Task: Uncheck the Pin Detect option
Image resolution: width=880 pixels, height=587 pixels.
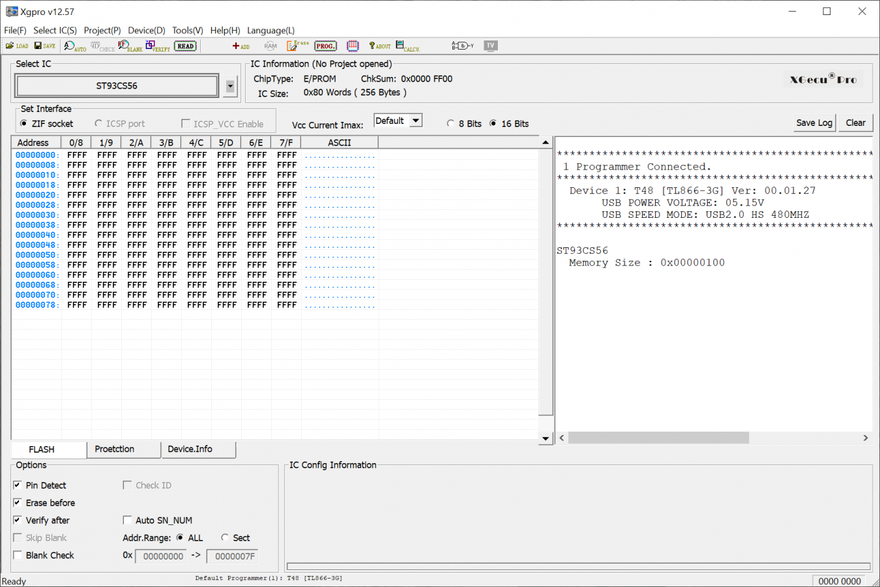Action: 18,485
